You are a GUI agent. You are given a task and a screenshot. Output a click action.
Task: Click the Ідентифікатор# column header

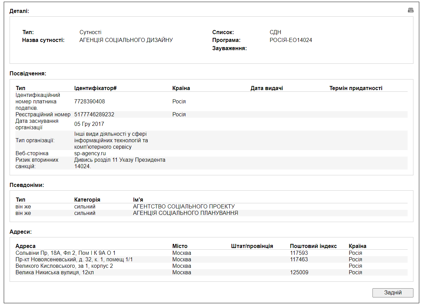click(x=95, y=88)
